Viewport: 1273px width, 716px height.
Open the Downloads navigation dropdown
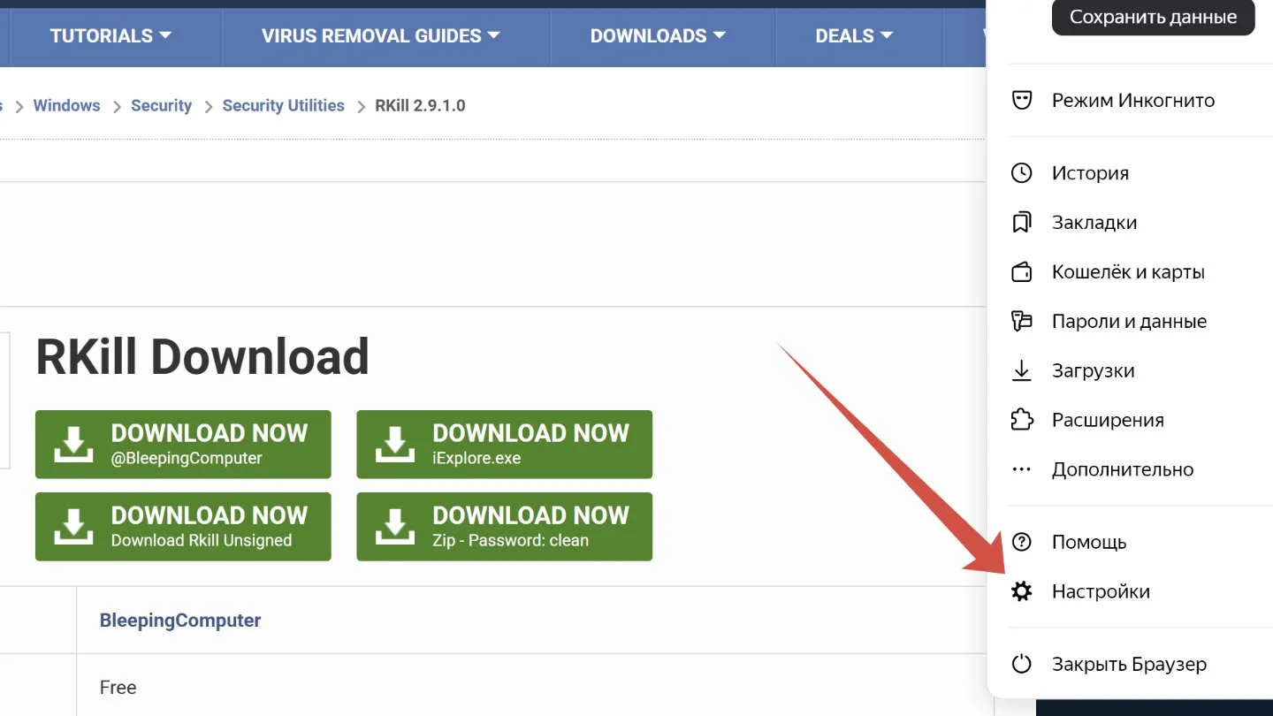[658, 36]
